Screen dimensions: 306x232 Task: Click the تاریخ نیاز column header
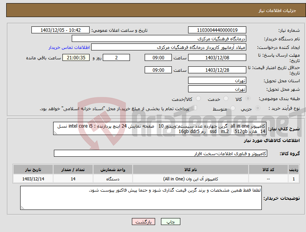(x=33, y=170)
